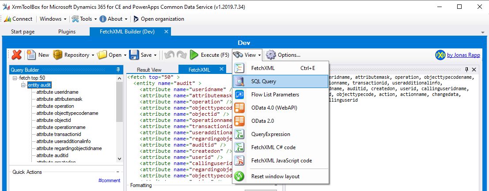The width and height of the screenshot is (489, 191).
Task: Click the QueryExpression C# icon
Action: pos(239,134)
